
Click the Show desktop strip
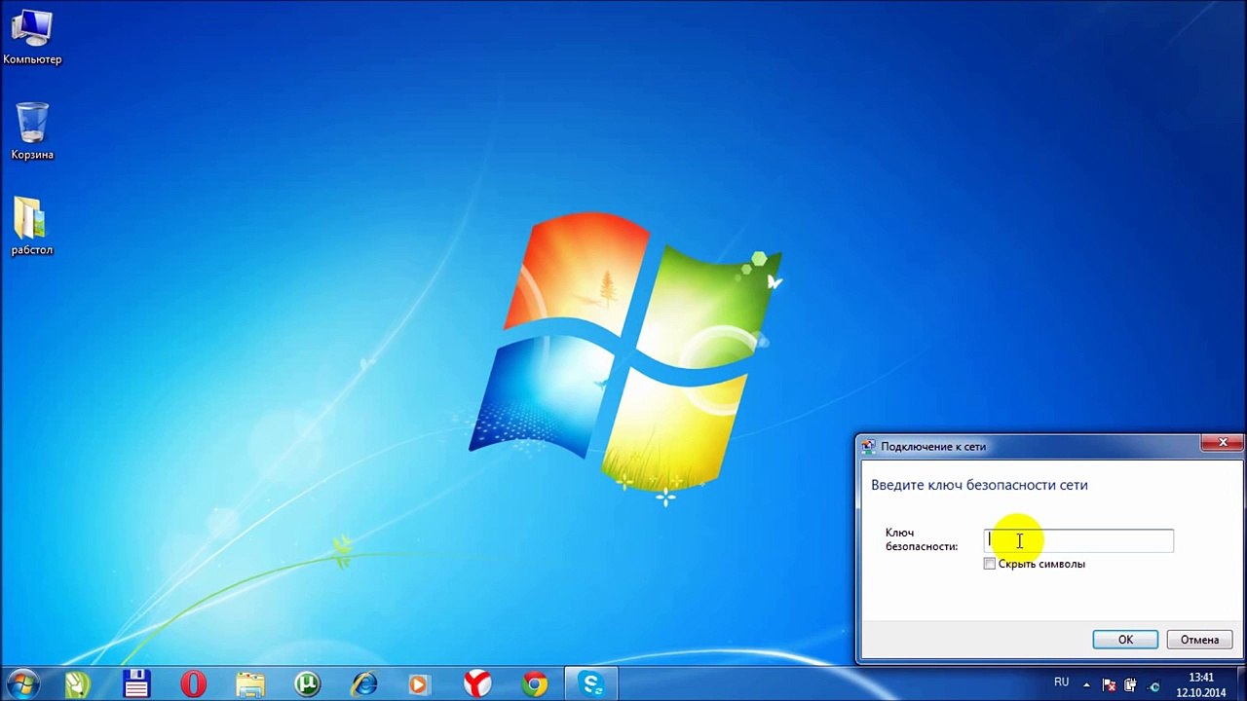[1240, 684]
